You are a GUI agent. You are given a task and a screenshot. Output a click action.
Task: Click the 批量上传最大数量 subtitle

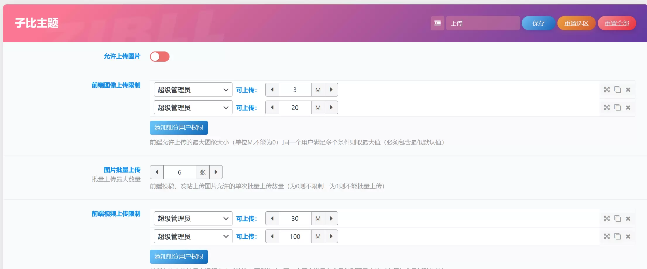tap(116, 179)
